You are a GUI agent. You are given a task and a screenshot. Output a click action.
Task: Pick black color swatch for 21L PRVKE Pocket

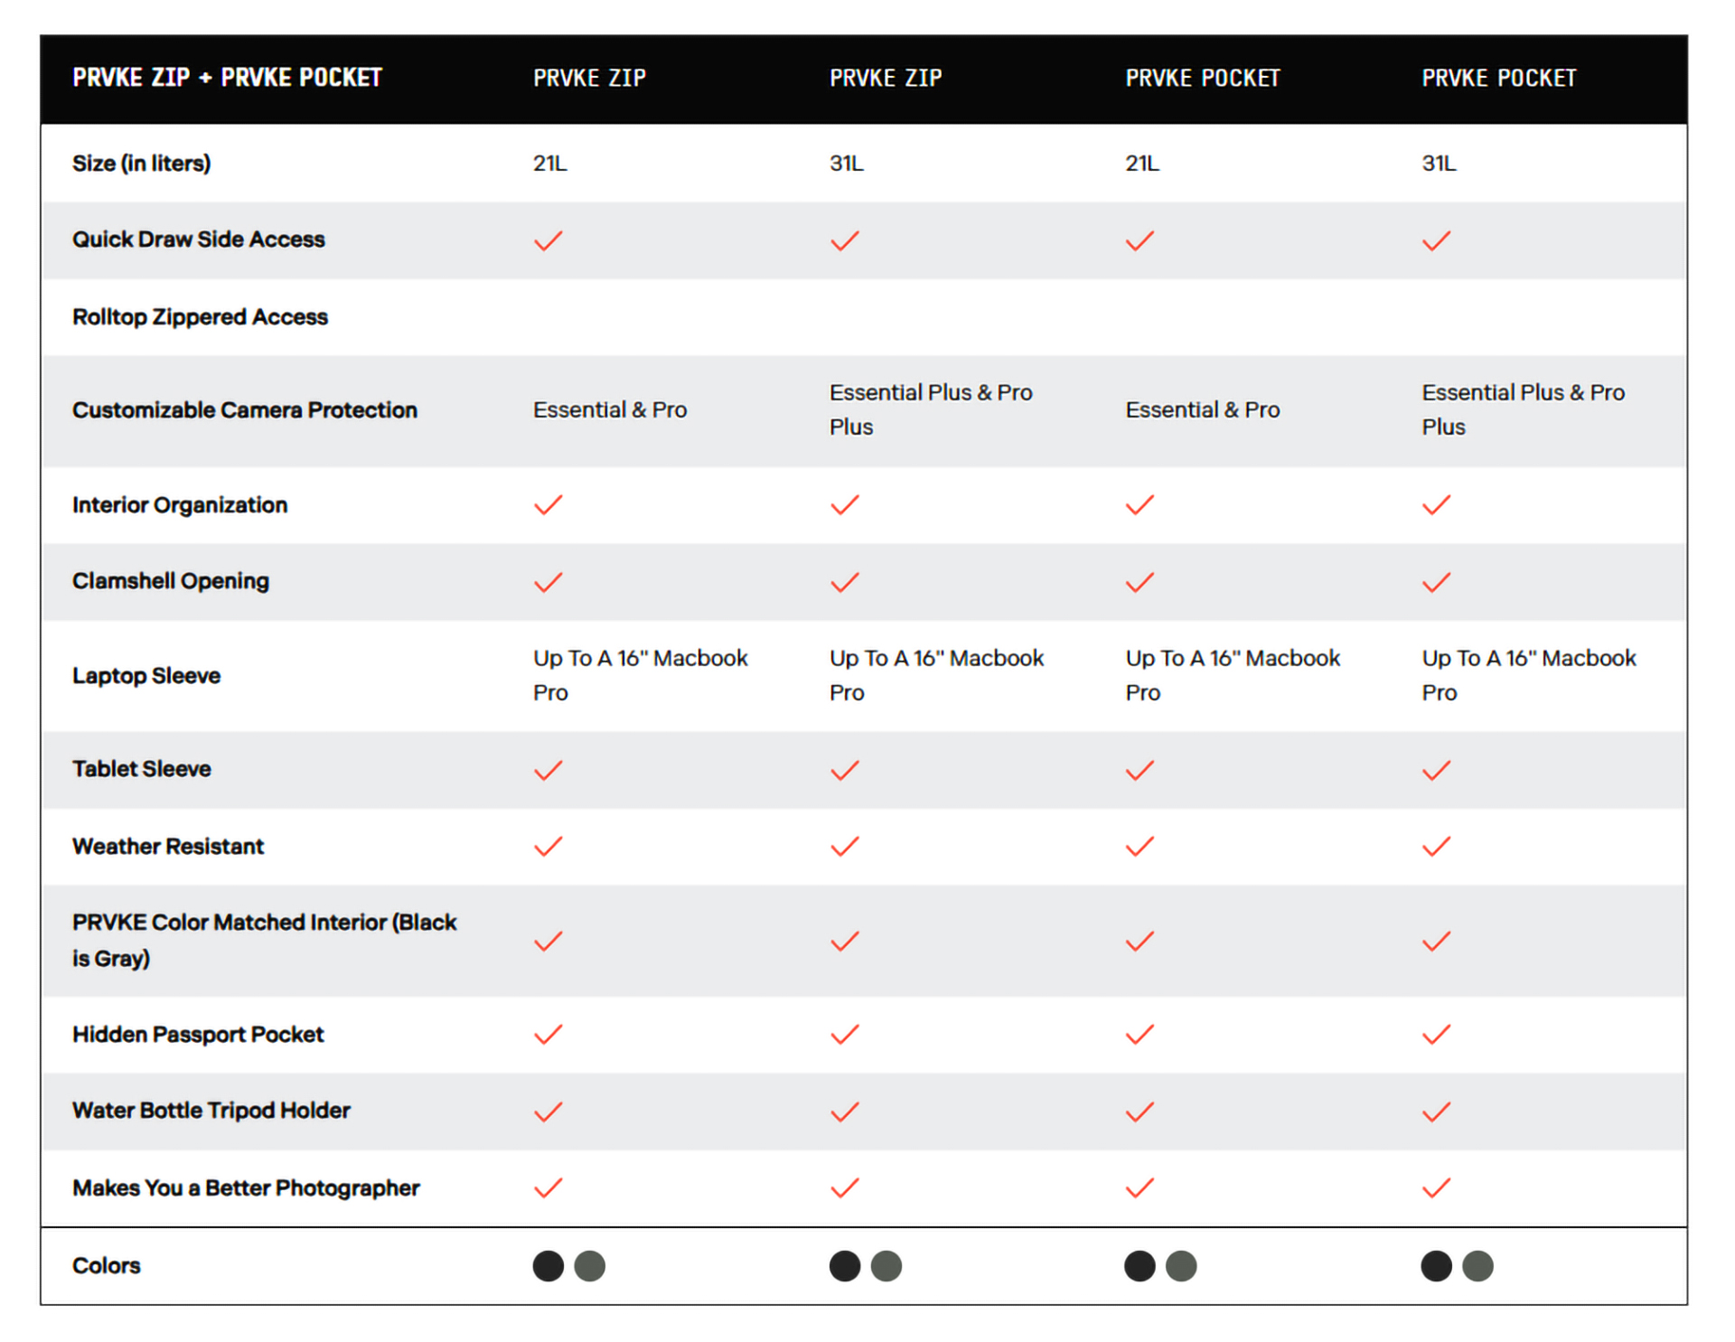click(x=1139, y=1266)
